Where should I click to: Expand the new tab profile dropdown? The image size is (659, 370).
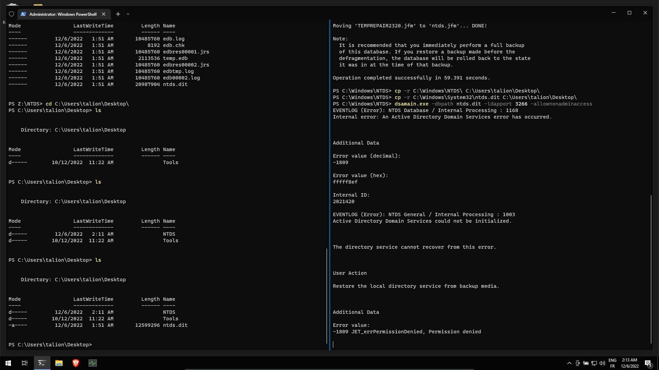pyautogui.click(x=128, y=14)
